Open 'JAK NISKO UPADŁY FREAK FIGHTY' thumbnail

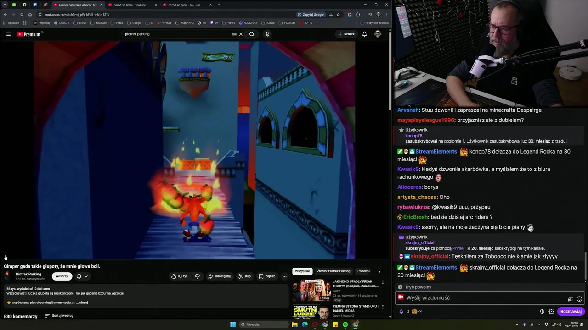coord(311,290)
